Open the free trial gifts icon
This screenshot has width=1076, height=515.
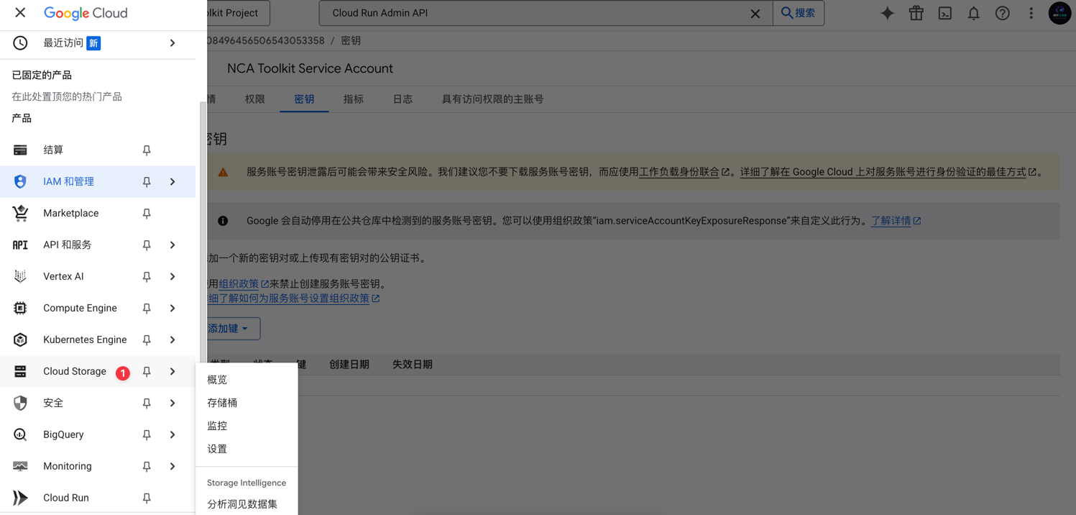(x=916, y=13)
